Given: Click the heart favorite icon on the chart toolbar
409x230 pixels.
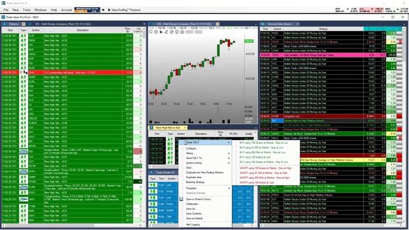Looking at the screenshot, I should (151, 32).
